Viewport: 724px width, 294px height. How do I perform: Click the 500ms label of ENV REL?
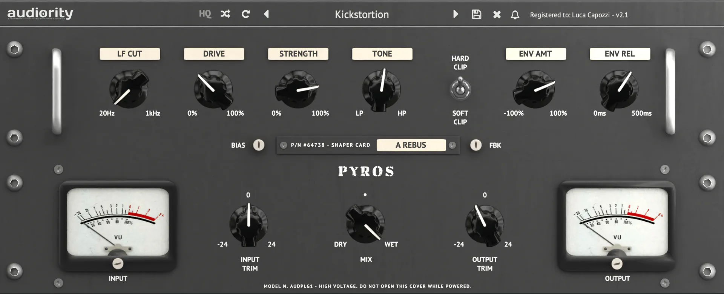(641, 113)
